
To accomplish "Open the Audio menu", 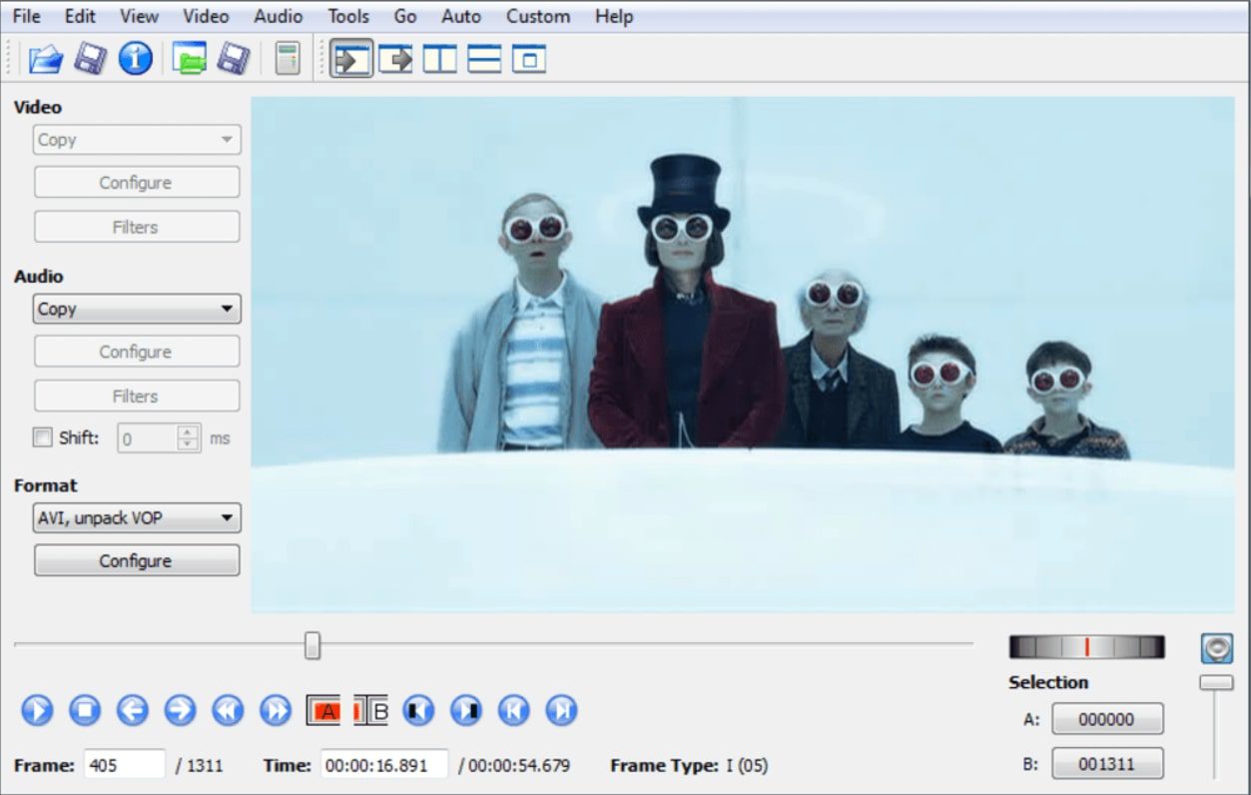I will coord(278,17).
